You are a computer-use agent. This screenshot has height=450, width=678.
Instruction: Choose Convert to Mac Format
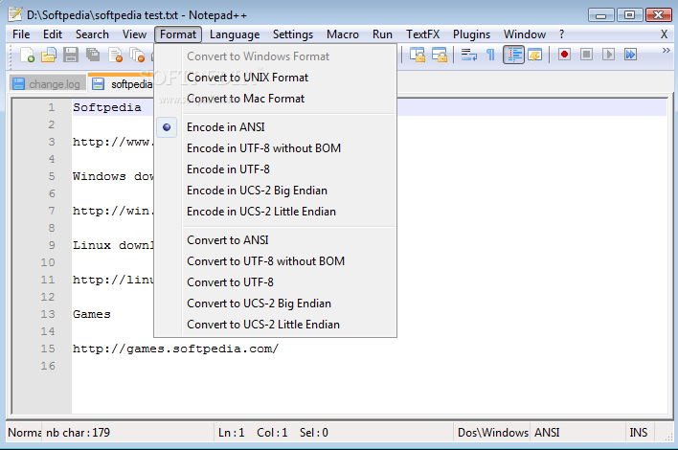coord(276,99)
